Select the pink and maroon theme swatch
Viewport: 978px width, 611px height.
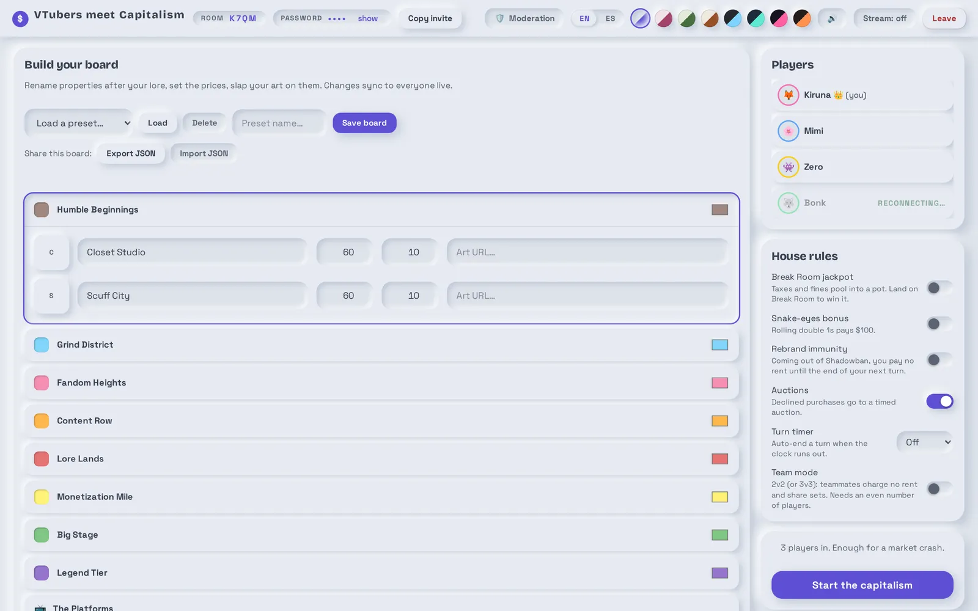(x=664, y=18)
